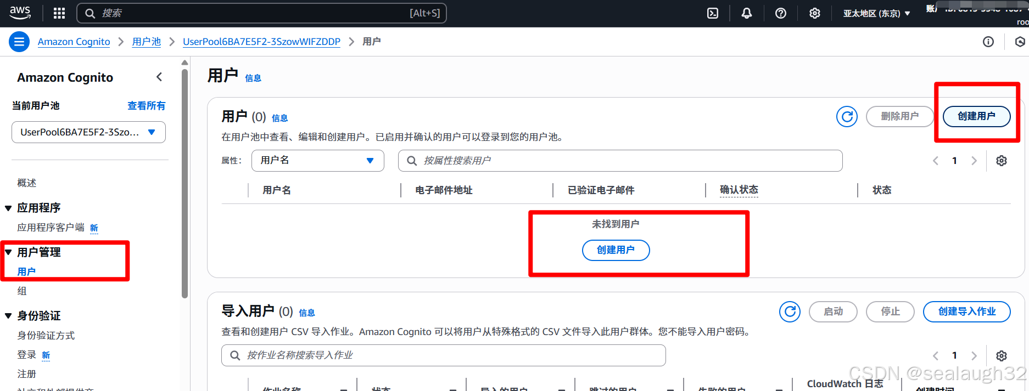Go to next page of users
Viewport: 1029px width, 391px height.
pyautogui.click(x=974, y=161)
